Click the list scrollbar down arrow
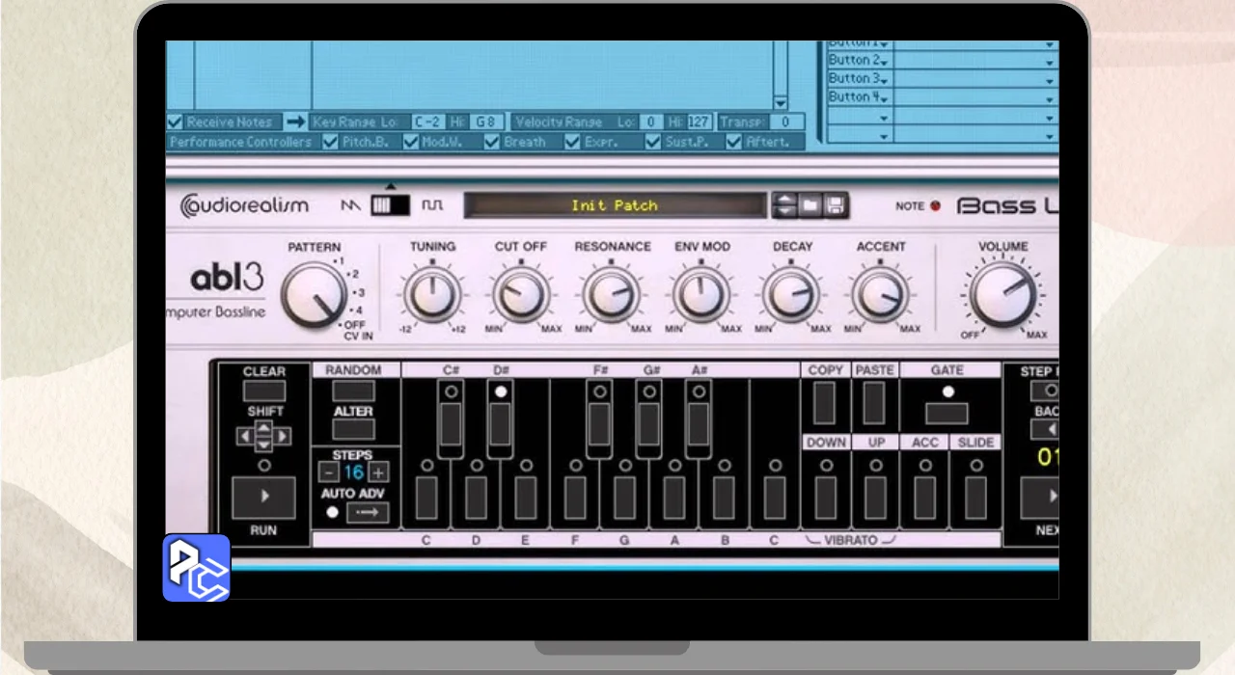1235x675 pixels. [x=781, y=104]
